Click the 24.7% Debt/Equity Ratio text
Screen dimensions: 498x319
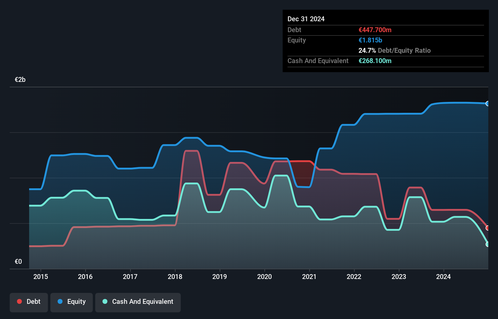[395, 51]
